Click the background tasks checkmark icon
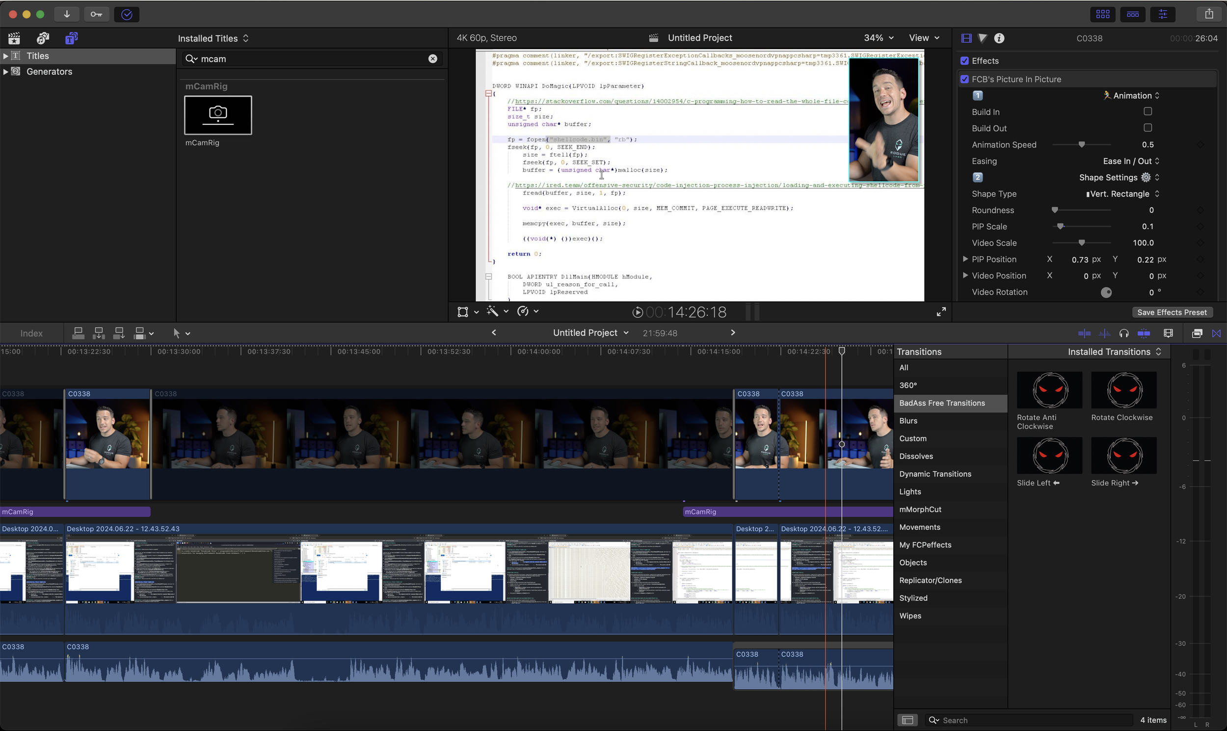This screenshot has width=1227, height=731. 127,14
